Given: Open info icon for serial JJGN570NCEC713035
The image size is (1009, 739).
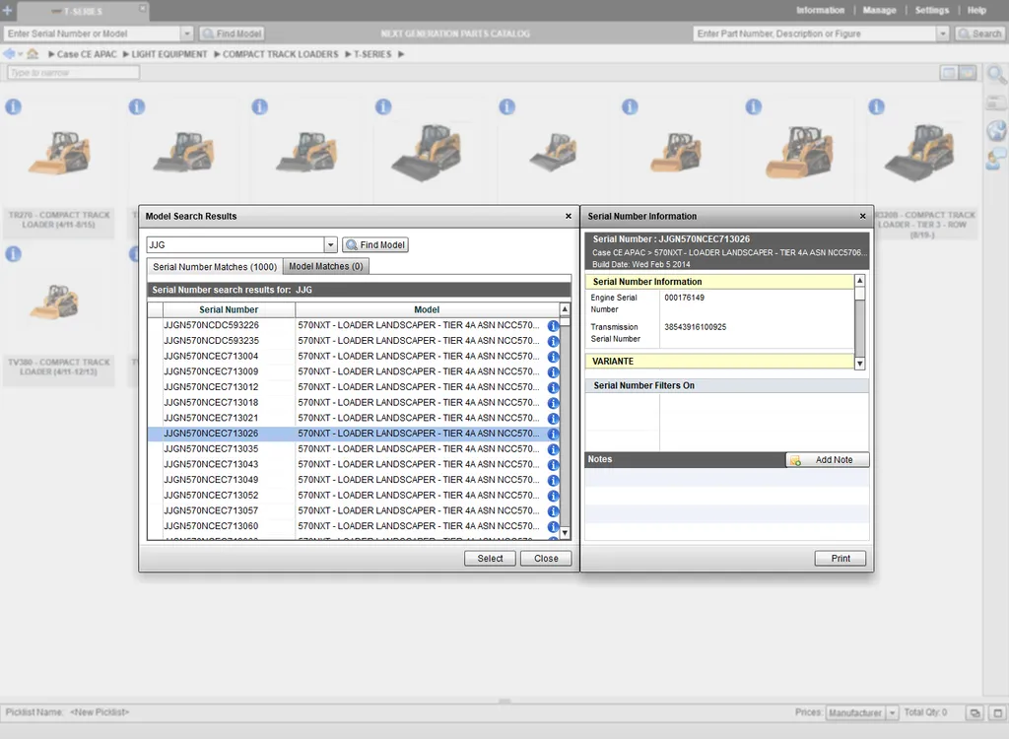Looking at the screenshot, I should (553, 449).
